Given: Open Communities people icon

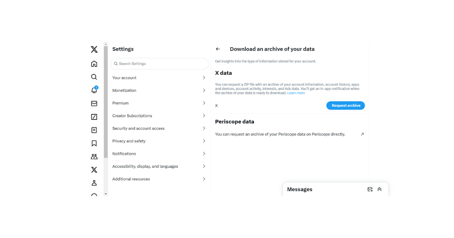Looking at the screenshot, I should (x=94, y=156).
